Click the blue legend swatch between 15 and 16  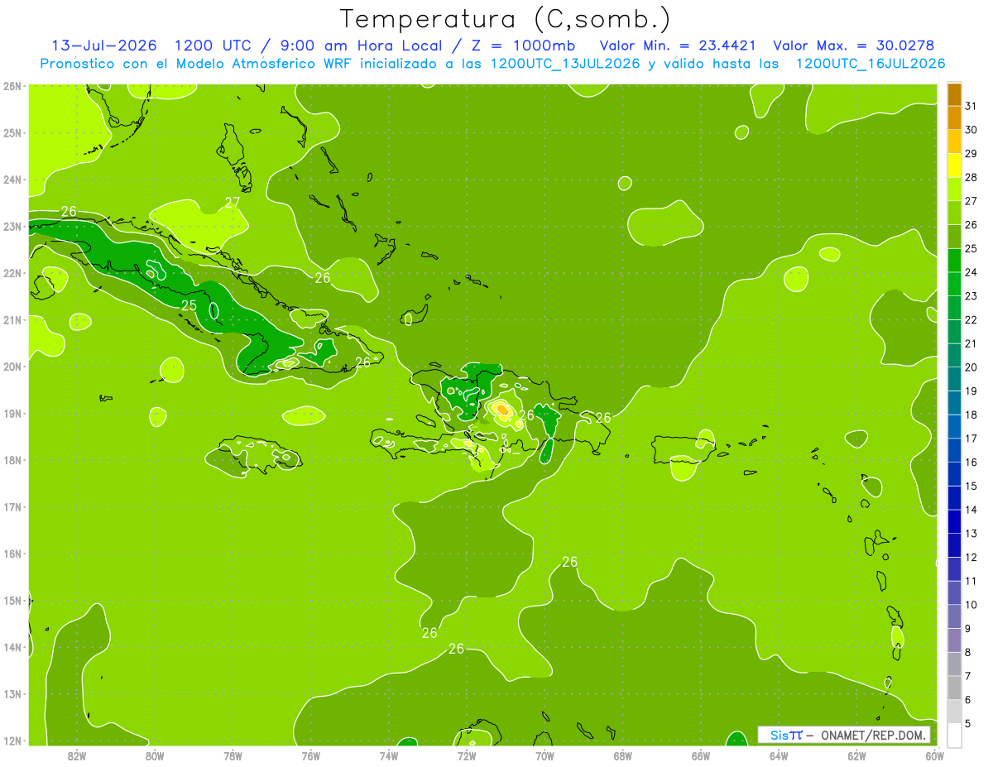[954, 474]
